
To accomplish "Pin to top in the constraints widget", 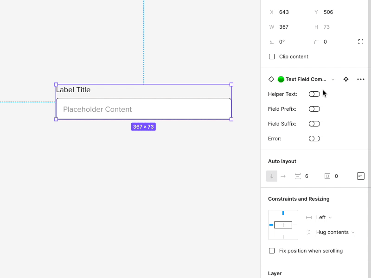I will click(283, 213).
